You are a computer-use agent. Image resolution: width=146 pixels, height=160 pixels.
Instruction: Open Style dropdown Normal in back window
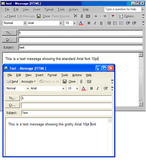coord(25,23)
